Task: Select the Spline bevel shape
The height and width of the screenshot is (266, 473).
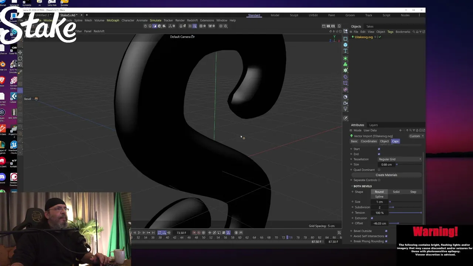Action: tap(379, 197)
